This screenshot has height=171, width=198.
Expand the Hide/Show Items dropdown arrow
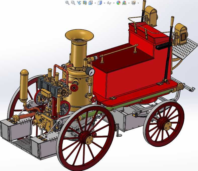click(114, 3)
